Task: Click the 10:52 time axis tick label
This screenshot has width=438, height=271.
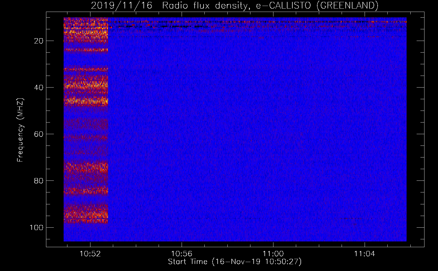Action: 90,254
